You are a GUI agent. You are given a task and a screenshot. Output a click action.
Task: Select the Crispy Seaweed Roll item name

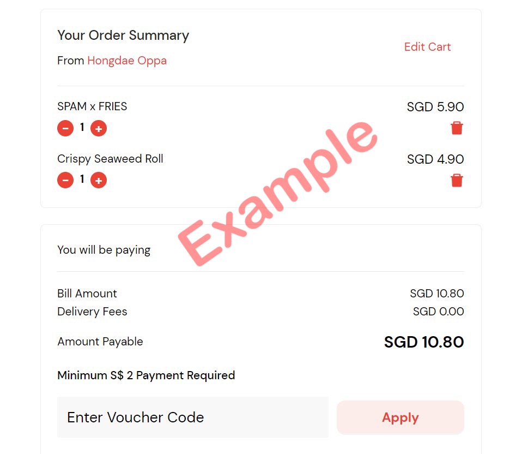[x=110, y=159]
